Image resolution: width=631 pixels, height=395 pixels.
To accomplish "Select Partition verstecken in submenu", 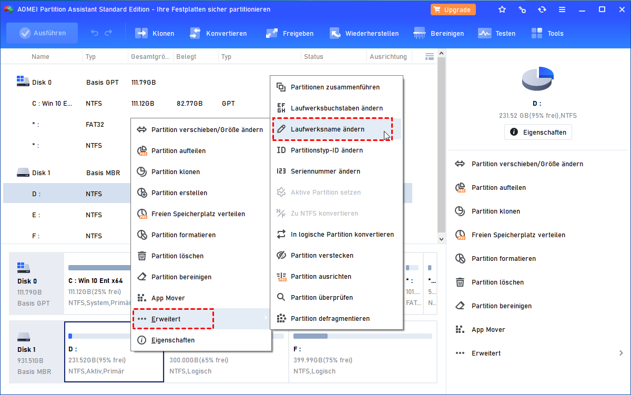I will pyautogui.click(x=337, y=255).
